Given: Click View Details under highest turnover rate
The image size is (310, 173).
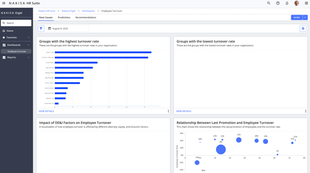Looking at the screenshot, I should [x=46, y=111].
